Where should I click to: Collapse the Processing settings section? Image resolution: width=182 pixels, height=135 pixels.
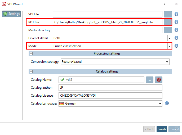point(31,53)
